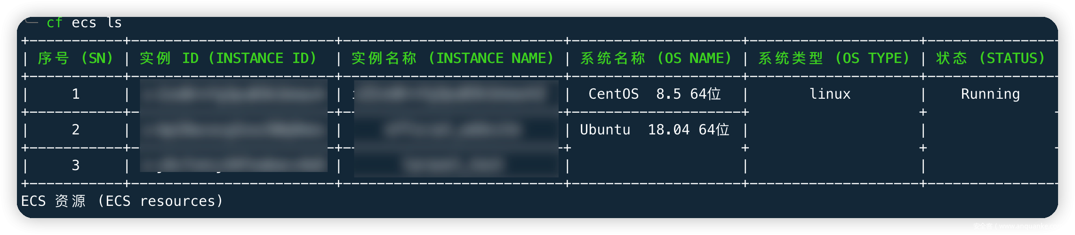Click the 状态 (STATUS) column header

[990, 58]
